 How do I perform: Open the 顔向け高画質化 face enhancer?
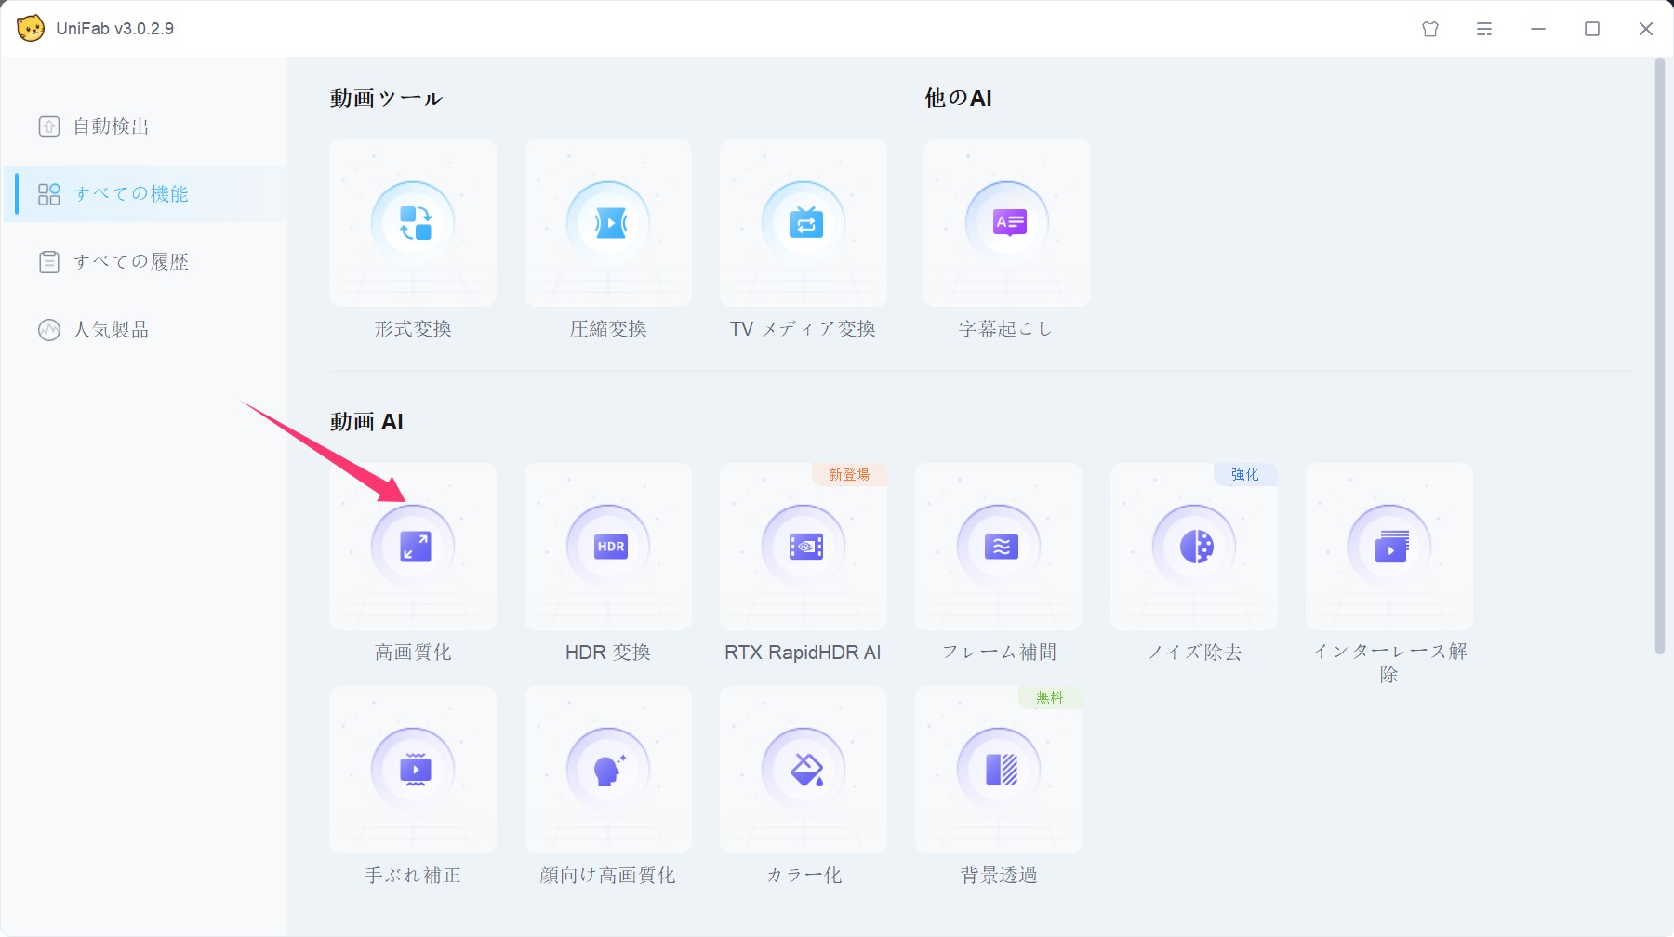(x=607, y=769)
